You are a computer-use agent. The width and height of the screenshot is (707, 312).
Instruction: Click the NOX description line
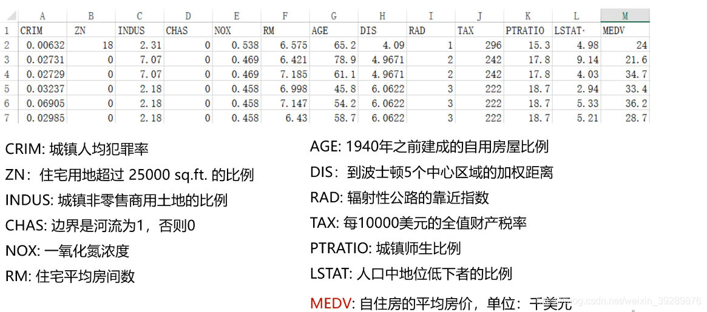[x=67, y=251]
